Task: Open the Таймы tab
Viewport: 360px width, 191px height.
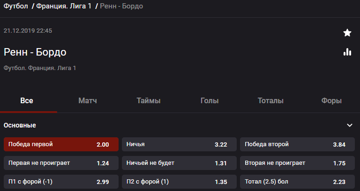Action: tap(149, 101)
